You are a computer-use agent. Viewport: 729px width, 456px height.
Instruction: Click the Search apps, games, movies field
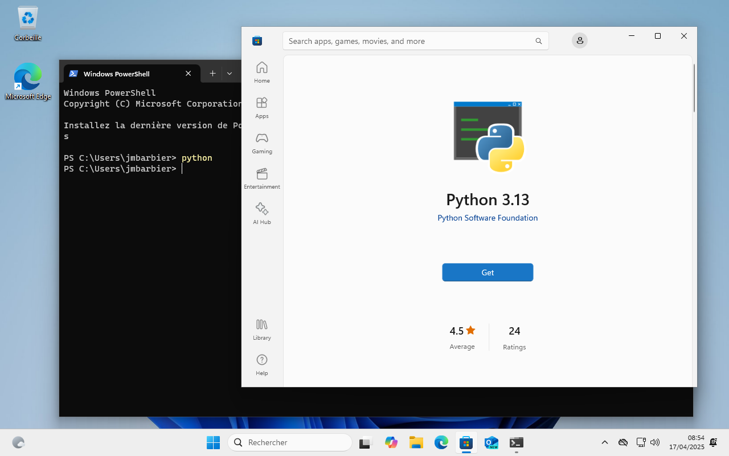click(416, 41)
